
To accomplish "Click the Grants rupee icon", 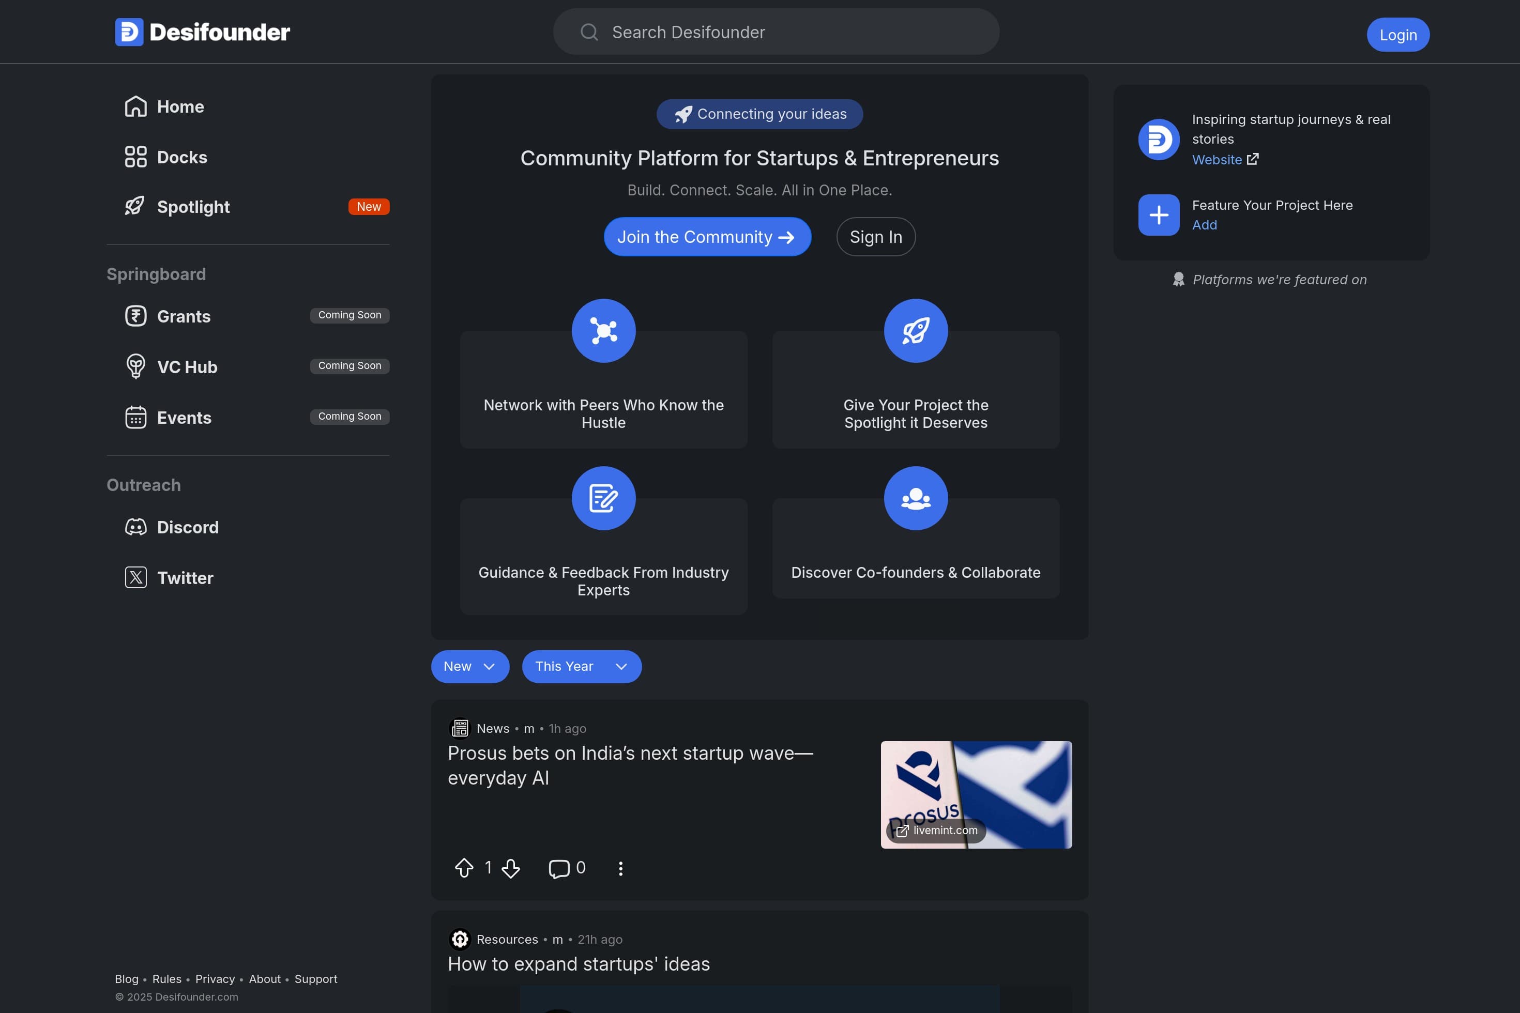I will (135, 316).
